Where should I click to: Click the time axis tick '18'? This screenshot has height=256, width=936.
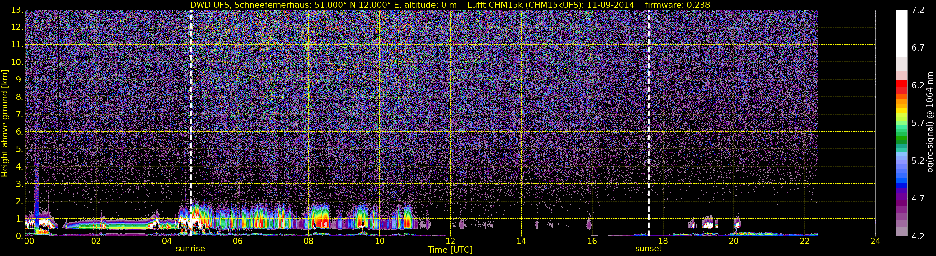(x=663, y=241)
